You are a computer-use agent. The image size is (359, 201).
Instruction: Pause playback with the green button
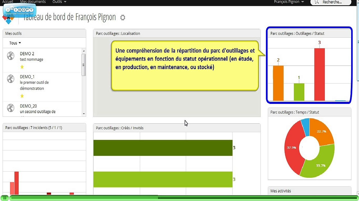pos(5,198)
